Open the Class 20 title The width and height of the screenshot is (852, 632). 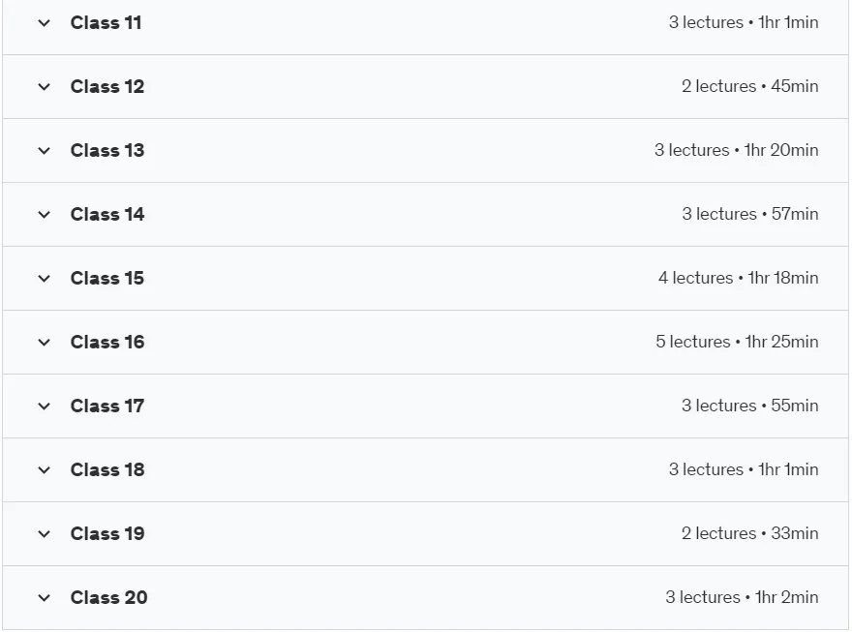109,598
